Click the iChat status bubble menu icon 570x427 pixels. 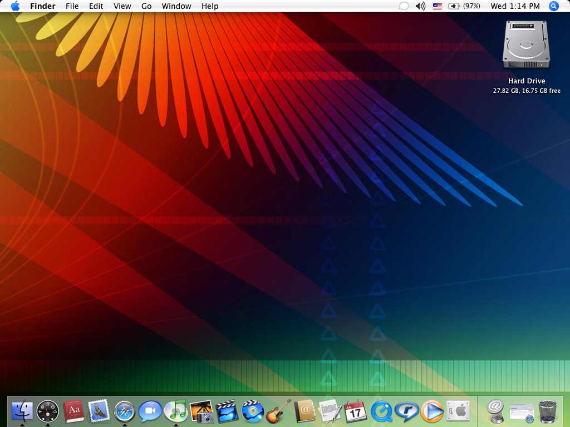click(x=404, y=6)
